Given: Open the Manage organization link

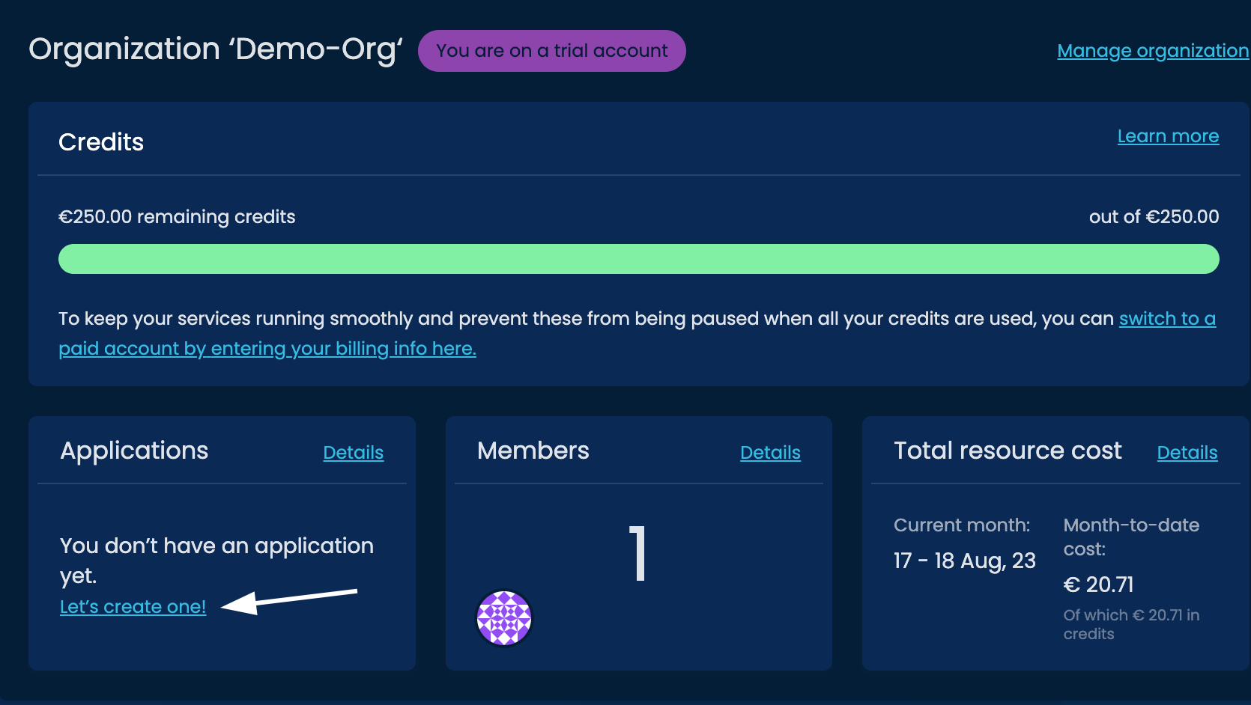Looking at the screenshot, I should click(x=1153, y=51).
